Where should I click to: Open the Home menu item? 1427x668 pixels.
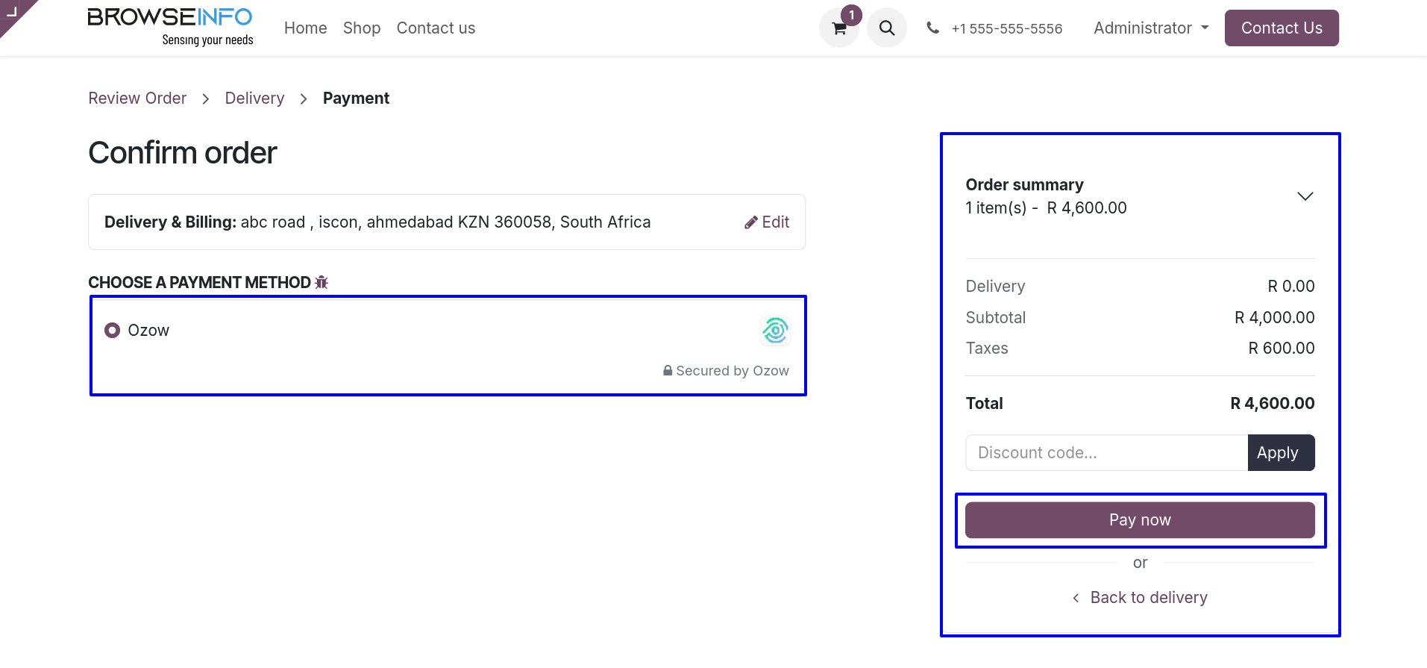[305, 28]
